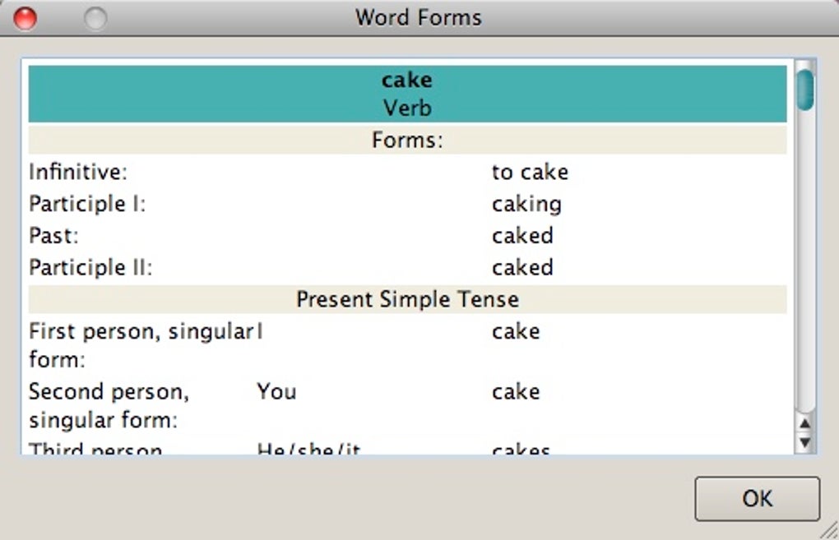The image size is (839, 540).
Task: Select the 'Infinitive:' label
Action: point(78,173)
